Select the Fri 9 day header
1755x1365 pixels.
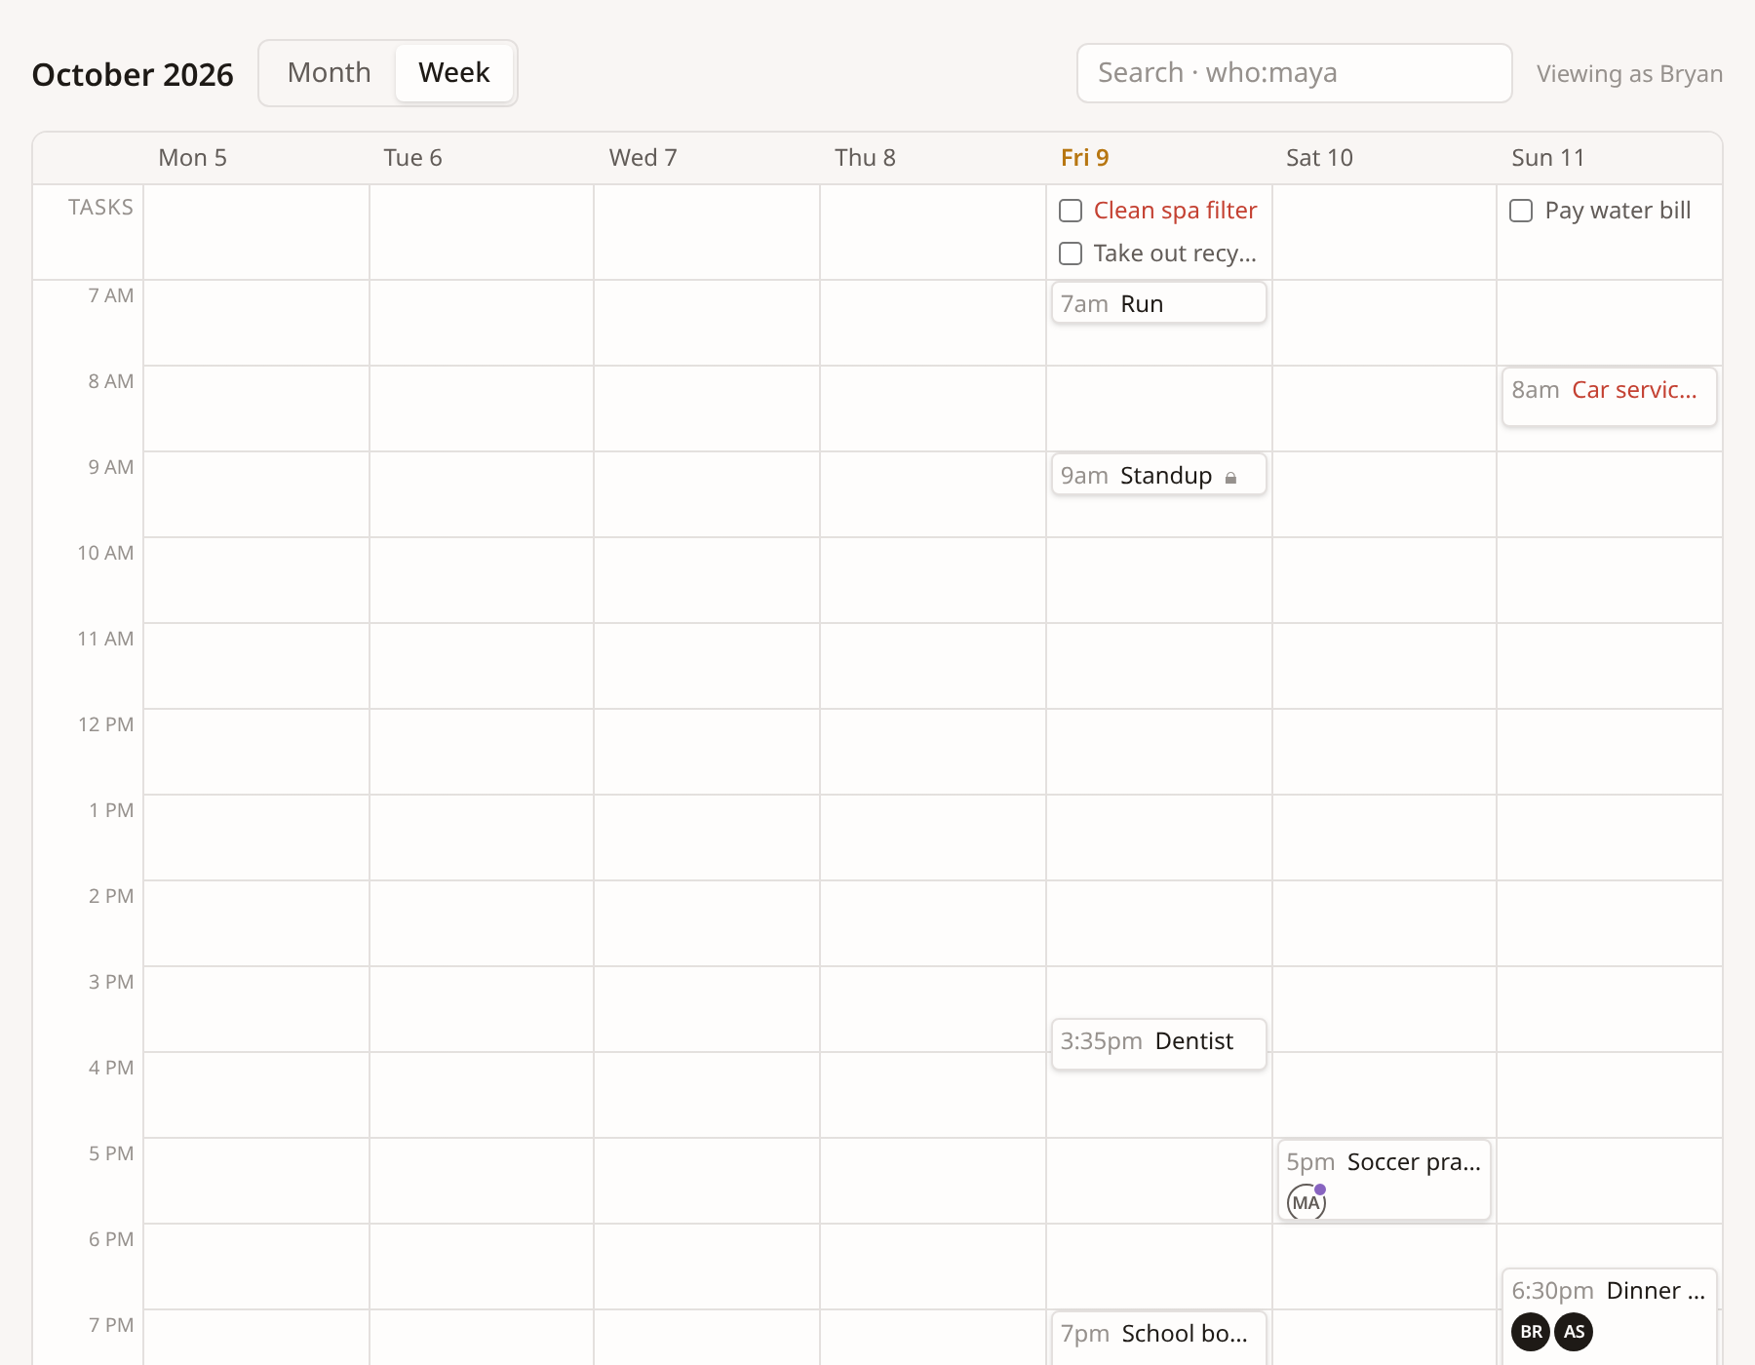[1085, 158]
